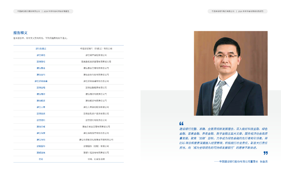Click the blue italic quote paragraph
The width and height of the screenshot is (281, 190).
[223, 138]
